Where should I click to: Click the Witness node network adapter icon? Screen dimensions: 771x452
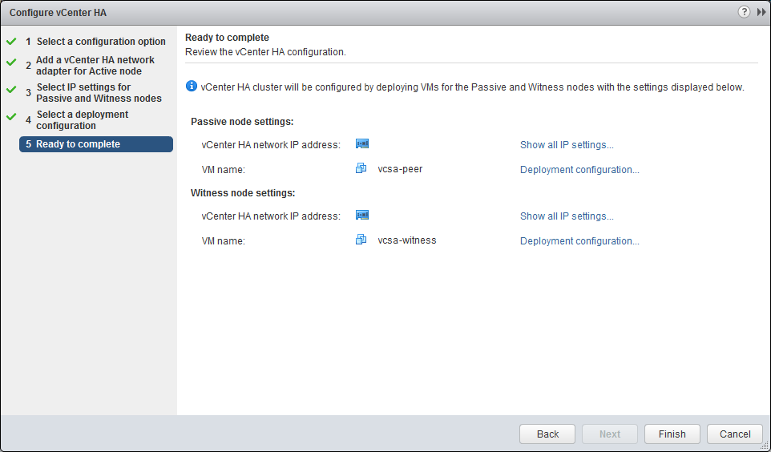click(x=362, y=216)
